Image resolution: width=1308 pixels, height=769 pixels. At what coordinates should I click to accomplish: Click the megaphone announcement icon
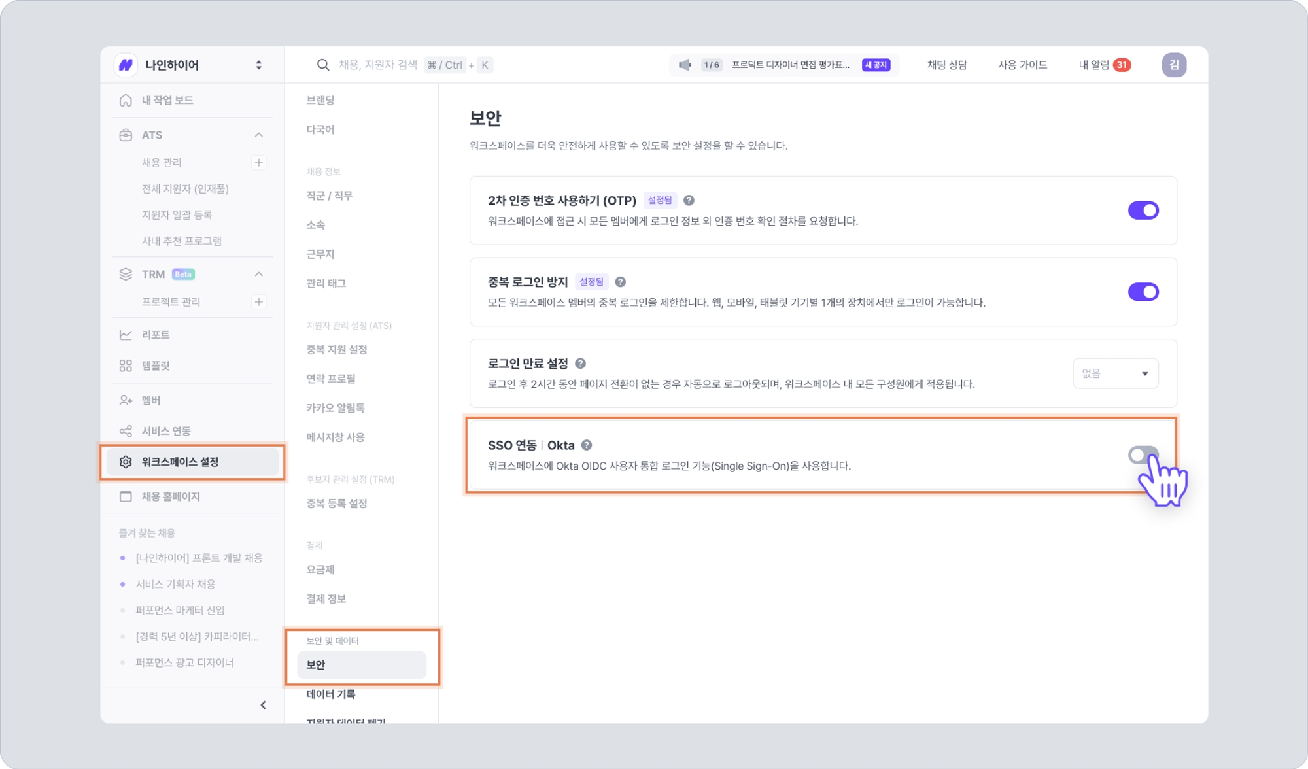tap(685, 65)
